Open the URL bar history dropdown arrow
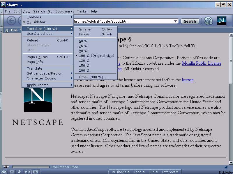Image resolution: width=233 pixels, height=174 pixels. [x=176, y=21]
